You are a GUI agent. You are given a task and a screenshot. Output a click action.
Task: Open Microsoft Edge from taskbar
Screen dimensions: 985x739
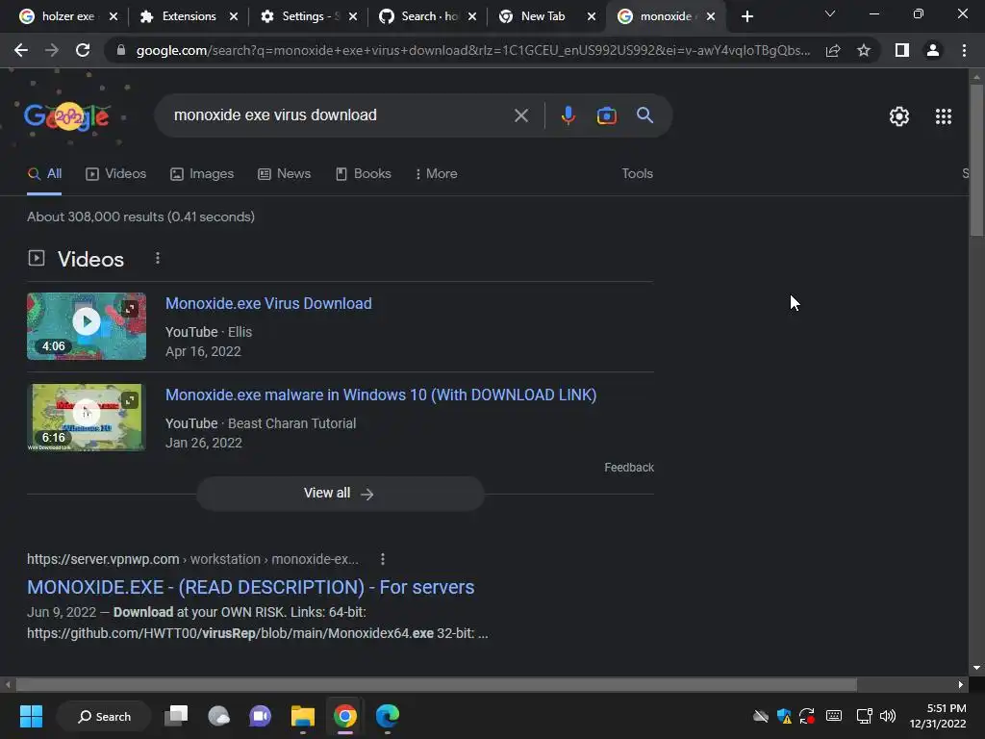(387, 716)
